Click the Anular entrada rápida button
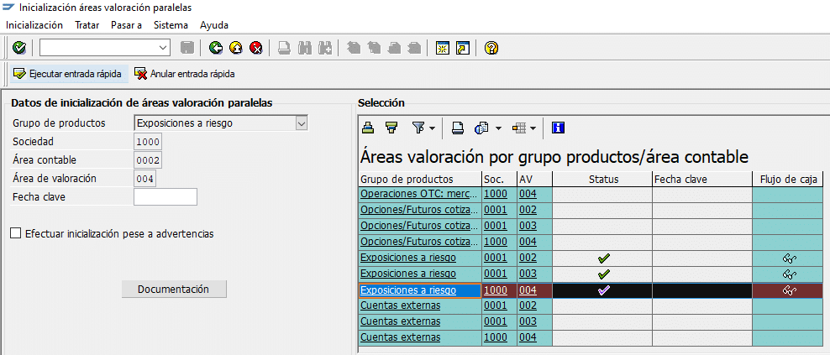 click(184, 74)
